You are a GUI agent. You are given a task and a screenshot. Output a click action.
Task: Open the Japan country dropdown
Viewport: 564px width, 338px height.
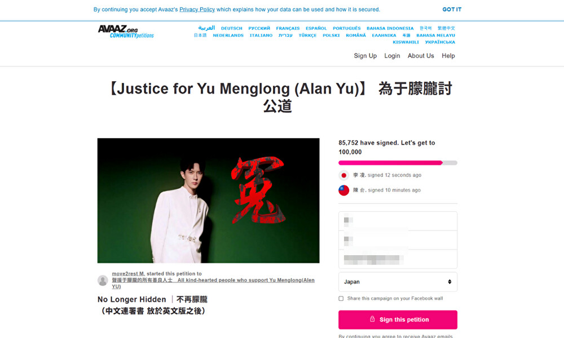tap(398, 282)
